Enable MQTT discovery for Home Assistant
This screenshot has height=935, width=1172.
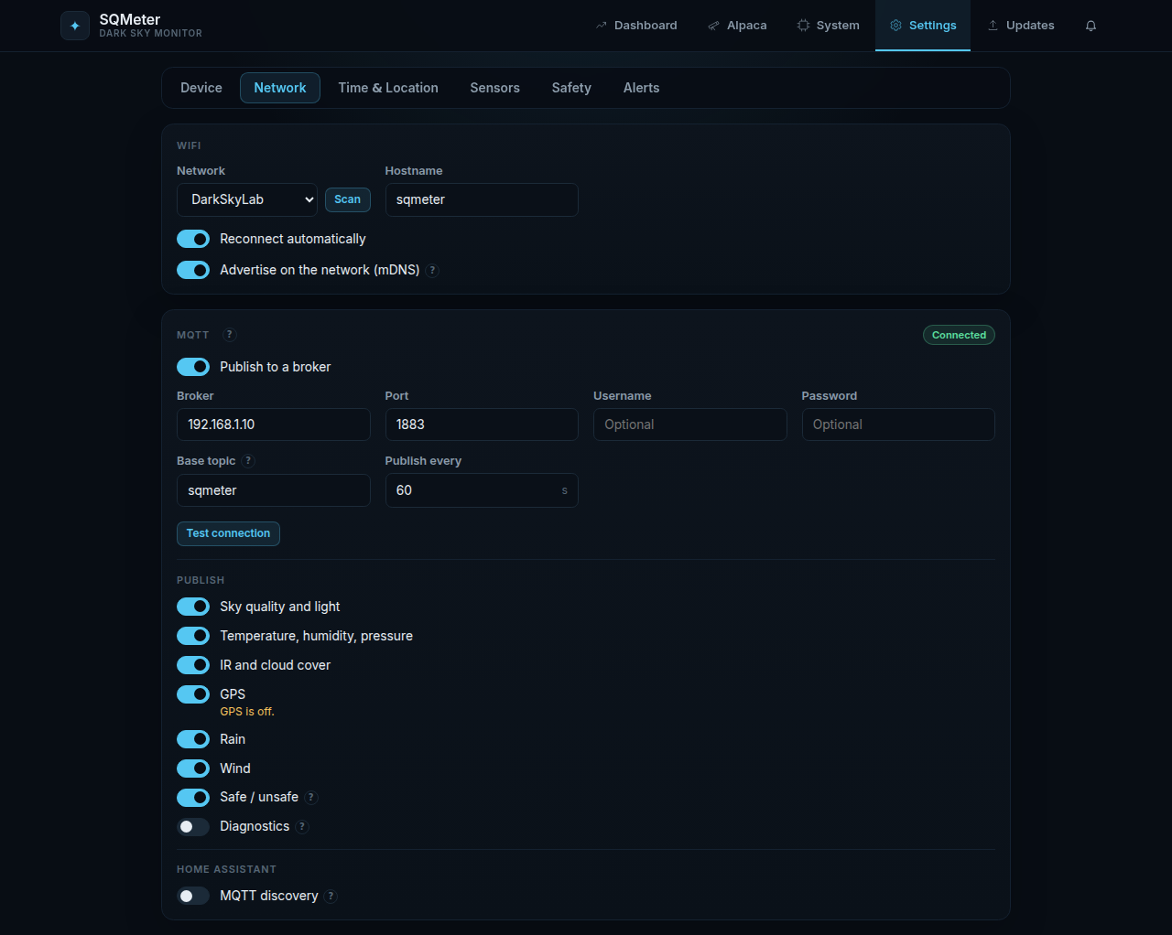pos(193,897)
